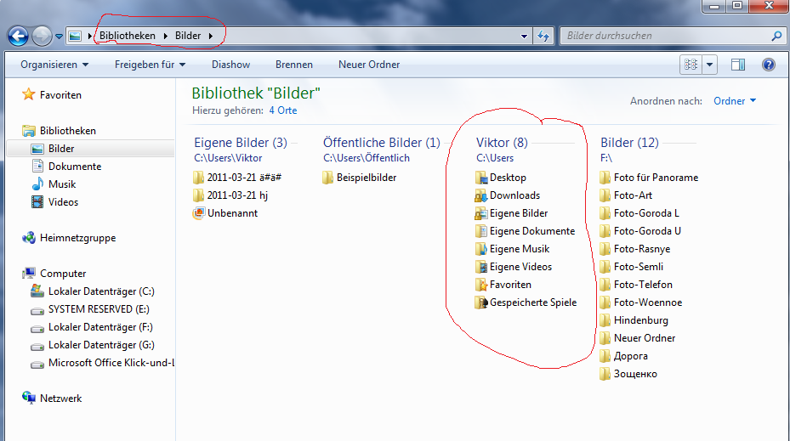This screenshot has width=790, height=441.
Task: Click the Bilder durchsuchen search field
Action: 663,36
